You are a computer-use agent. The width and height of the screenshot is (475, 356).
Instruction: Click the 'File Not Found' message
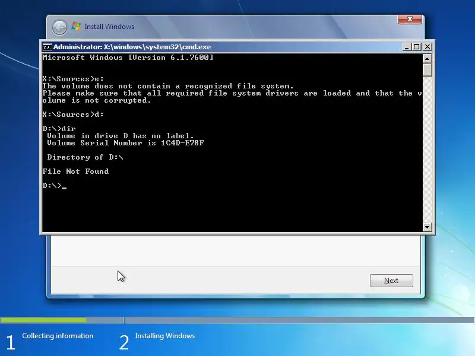(x=75, y=171)
